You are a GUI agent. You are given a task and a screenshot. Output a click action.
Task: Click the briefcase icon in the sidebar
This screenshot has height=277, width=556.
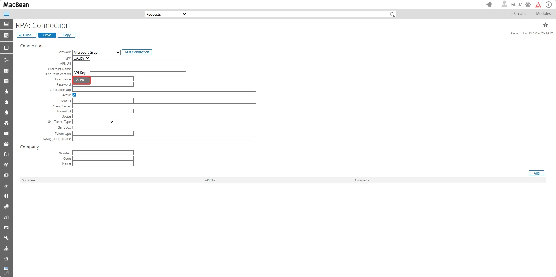(x=6, y=133)
